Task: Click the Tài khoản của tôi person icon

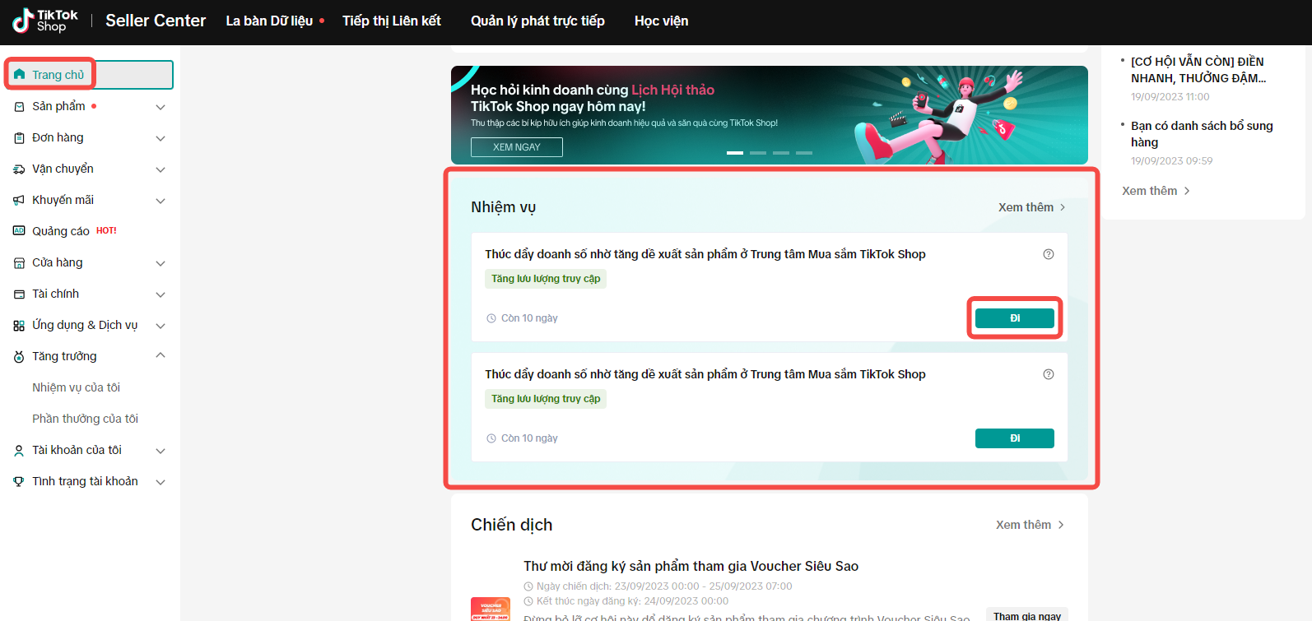Action: pos(19,451)
